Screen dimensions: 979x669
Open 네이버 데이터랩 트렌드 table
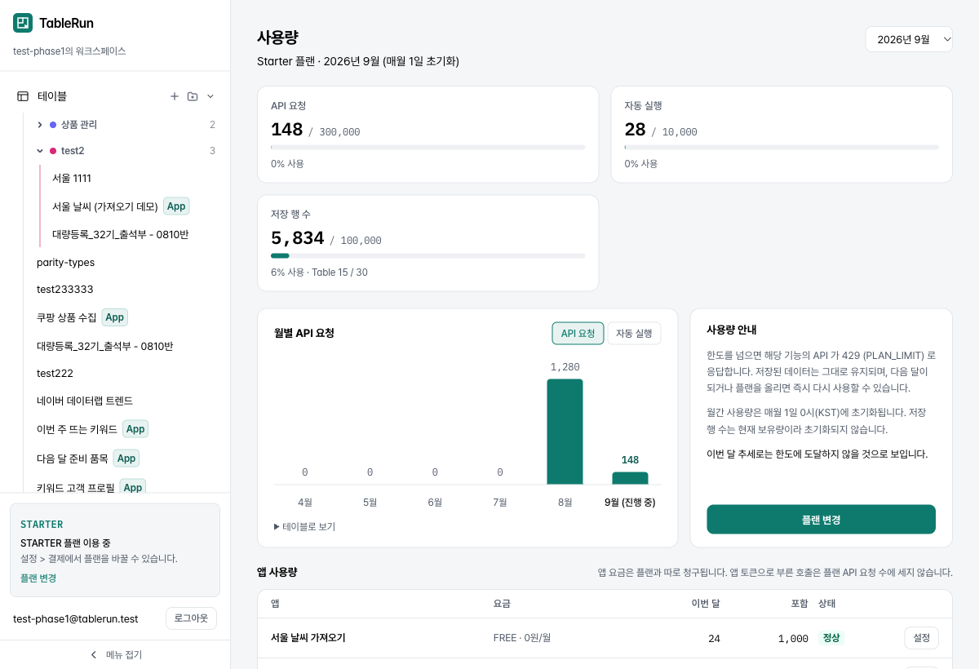click(85, 401)
